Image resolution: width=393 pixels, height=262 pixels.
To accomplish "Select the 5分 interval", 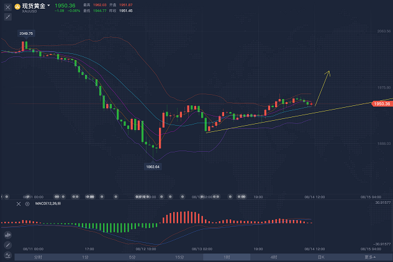I will point(132,257).
